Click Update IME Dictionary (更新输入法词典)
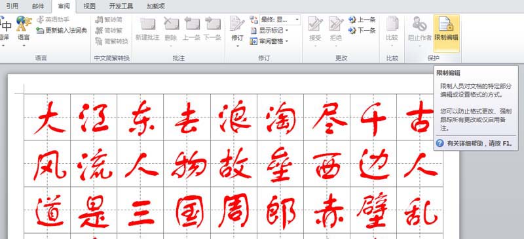524x239 pixels. coord(62,31)
